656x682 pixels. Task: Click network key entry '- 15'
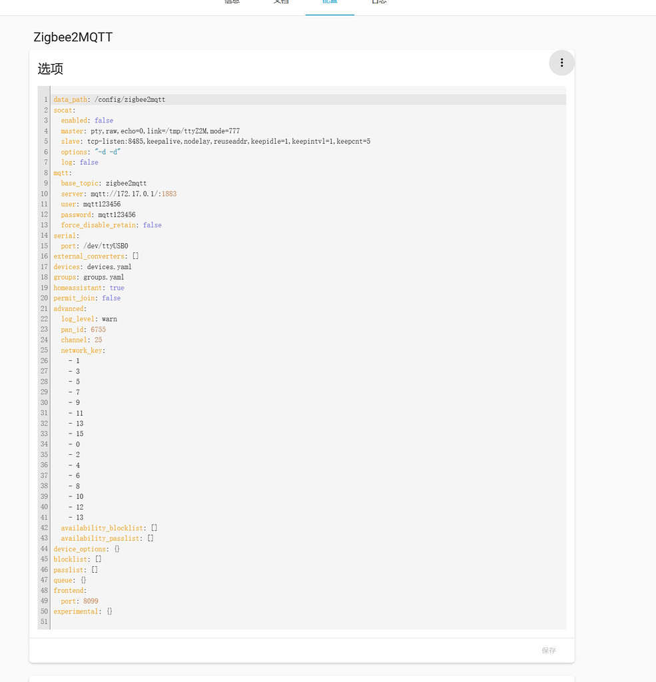coord(76,434)
